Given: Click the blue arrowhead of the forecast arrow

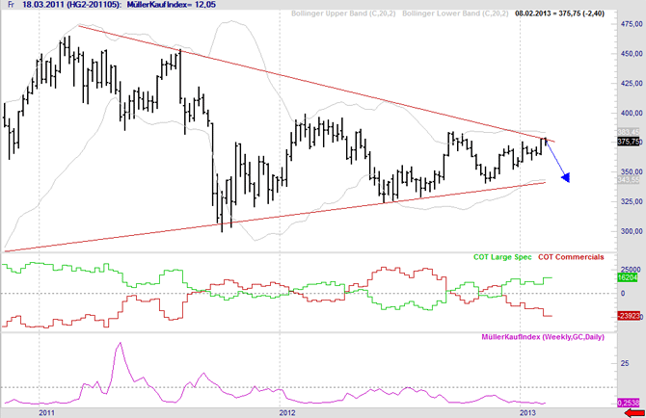Looking at the screenshot, I should tap(566, 176).
